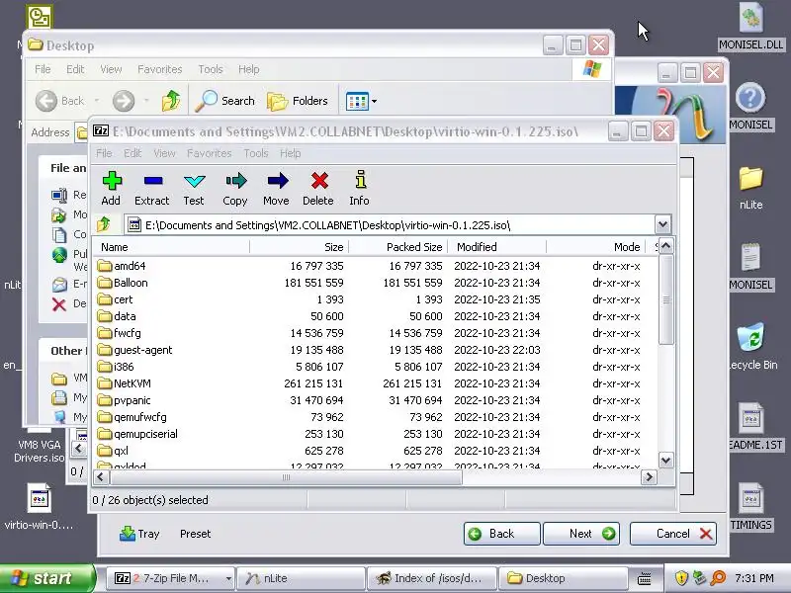The image size is (791, 593).
Task: Open the File menu in 7-Zip
Action: (x=104, y=153)
